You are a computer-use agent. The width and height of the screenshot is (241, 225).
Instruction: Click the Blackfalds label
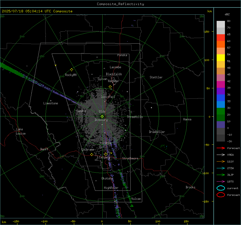[x=114, y=74]
